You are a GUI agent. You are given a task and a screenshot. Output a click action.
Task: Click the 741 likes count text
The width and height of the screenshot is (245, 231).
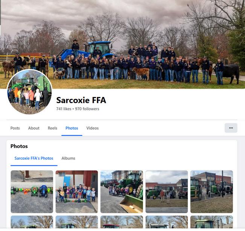(64, 109)
